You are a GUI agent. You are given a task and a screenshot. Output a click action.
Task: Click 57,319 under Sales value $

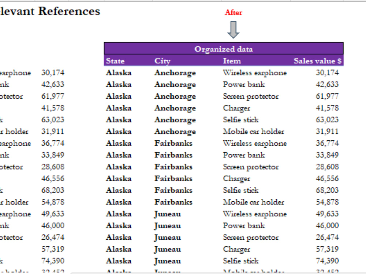[327, 249]
